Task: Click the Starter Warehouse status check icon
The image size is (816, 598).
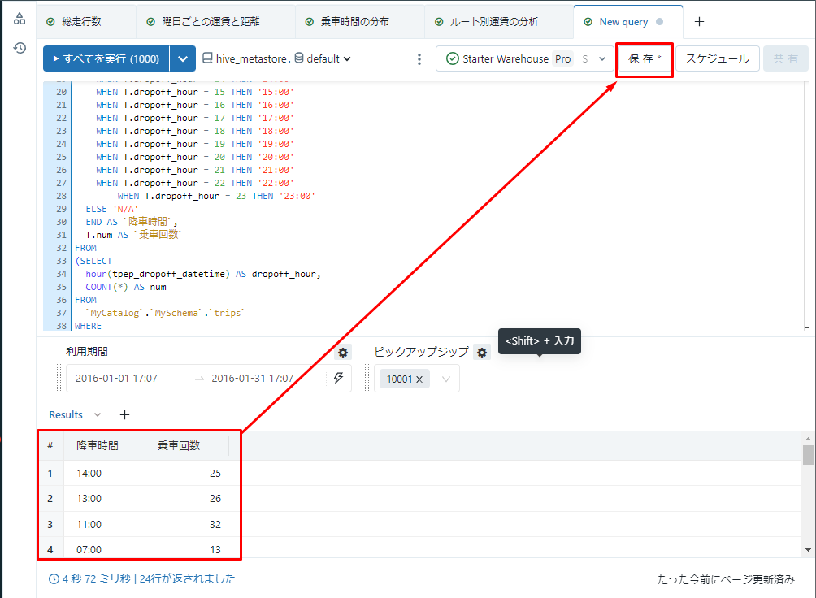Action: click(453, 58)
